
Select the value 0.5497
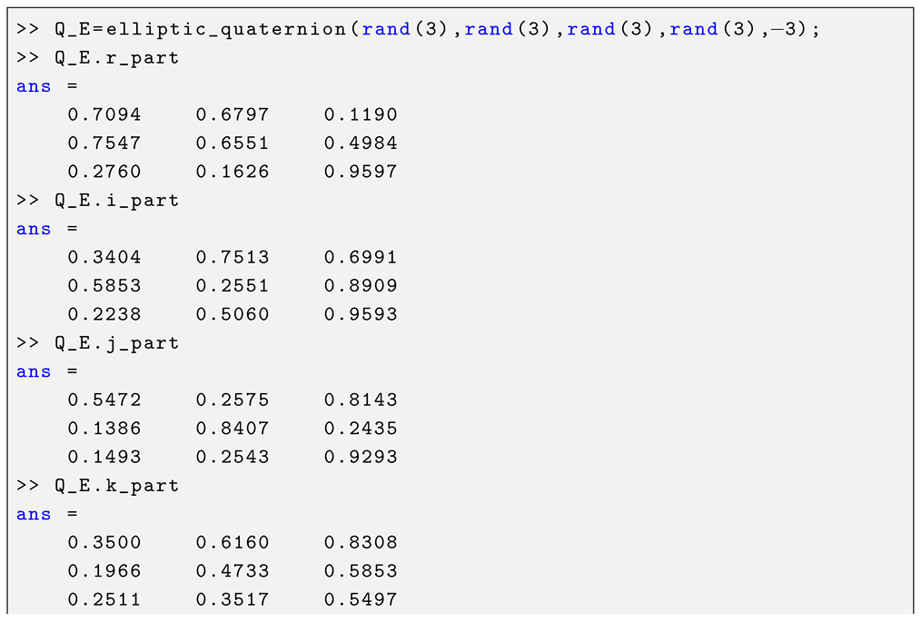[x=361, y=600]
